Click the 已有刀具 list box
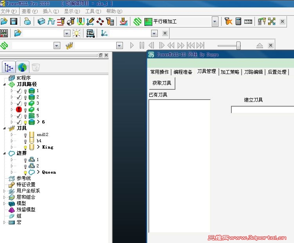Viewport: 294px width, 243px height. tap(179, 166)
